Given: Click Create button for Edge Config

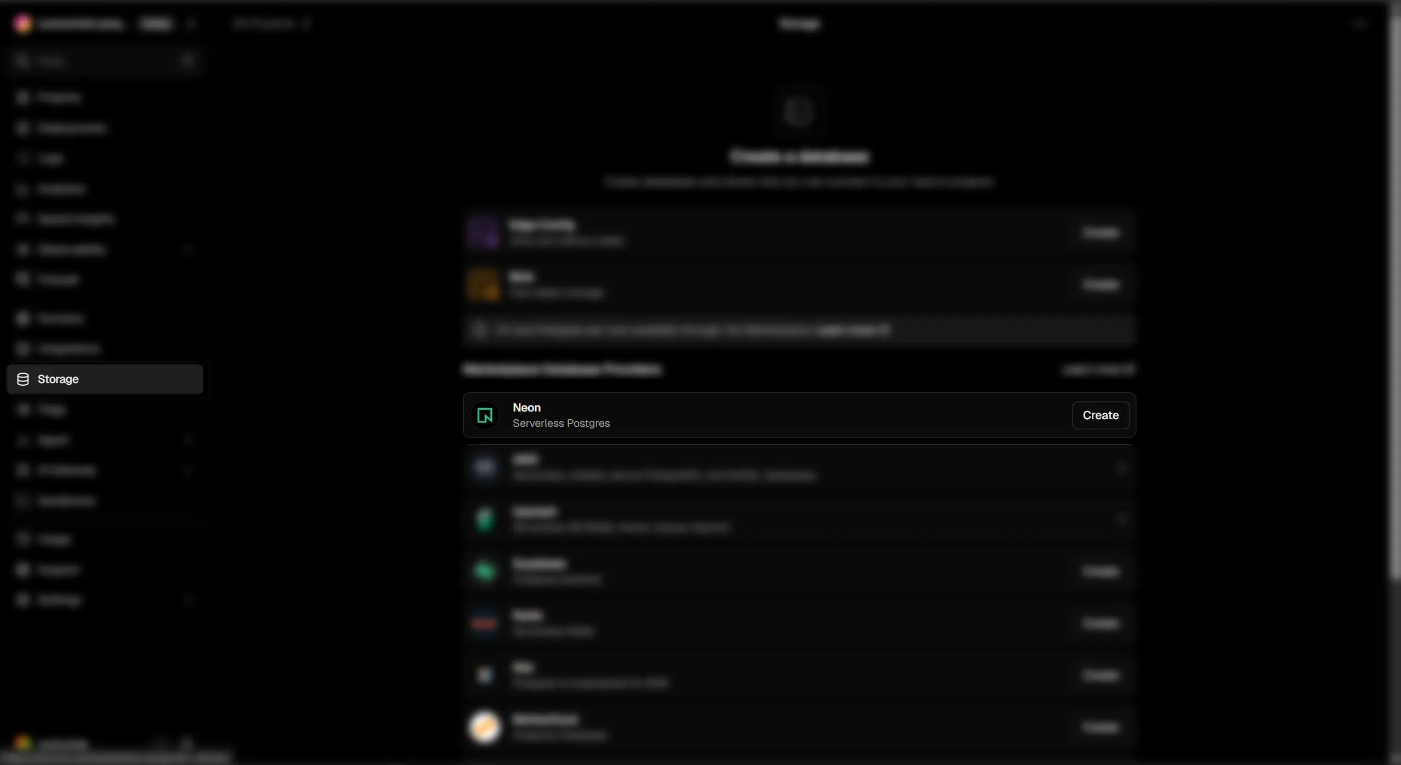Looking at the screenshot, I should (x=1100, y=233).
